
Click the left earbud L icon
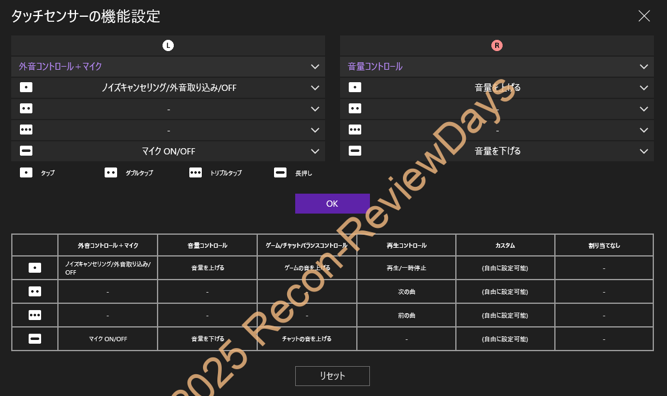pyautogui.click(x=168, y=45)
